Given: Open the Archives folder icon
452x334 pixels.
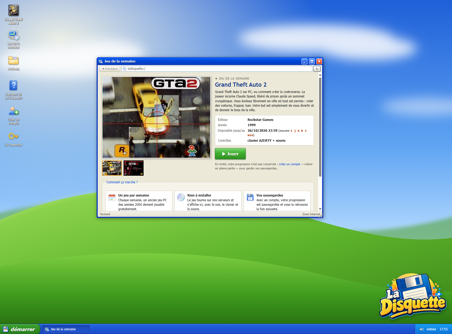Looking at the screenshot, I should coord(13,63).
